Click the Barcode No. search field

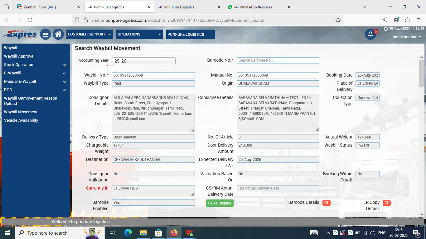point(278,60)
